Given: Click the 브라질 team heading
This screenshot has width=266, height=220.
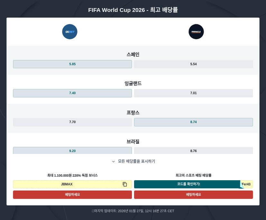Looking at the screenshot, I should (133, 141).
